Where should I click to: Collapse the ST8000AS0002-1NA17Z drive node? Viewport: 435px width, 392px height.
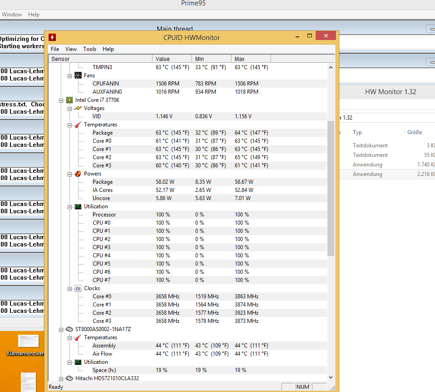[x=61, y=330]
